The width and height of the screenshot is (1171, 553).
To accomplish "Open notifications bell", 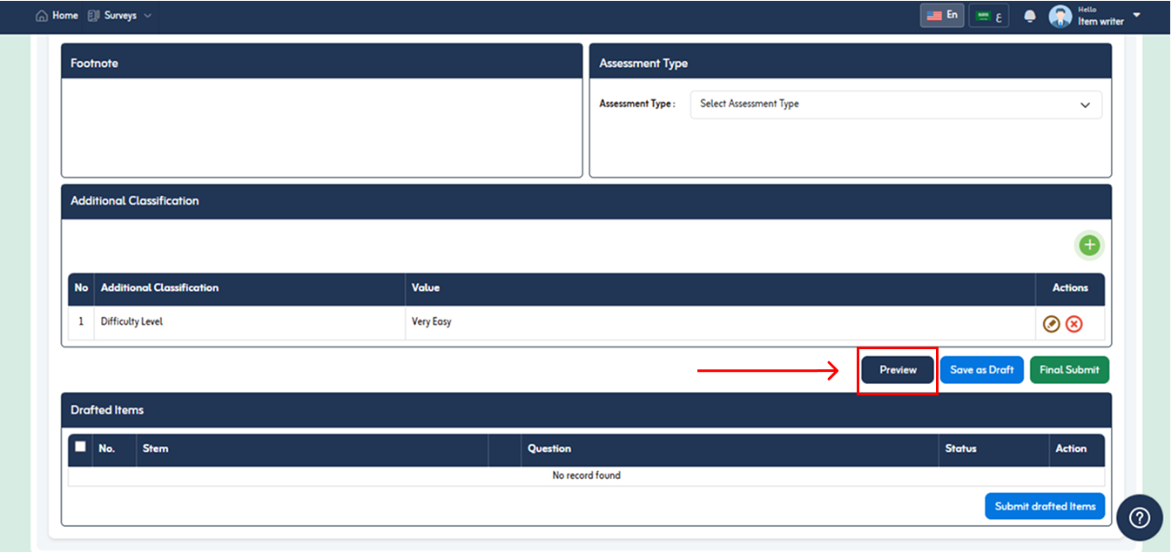I will (1030, 17).
